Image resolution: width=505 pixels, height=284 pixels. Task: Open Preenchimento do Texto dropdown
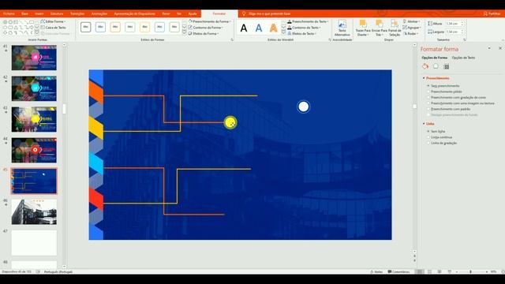308,21
